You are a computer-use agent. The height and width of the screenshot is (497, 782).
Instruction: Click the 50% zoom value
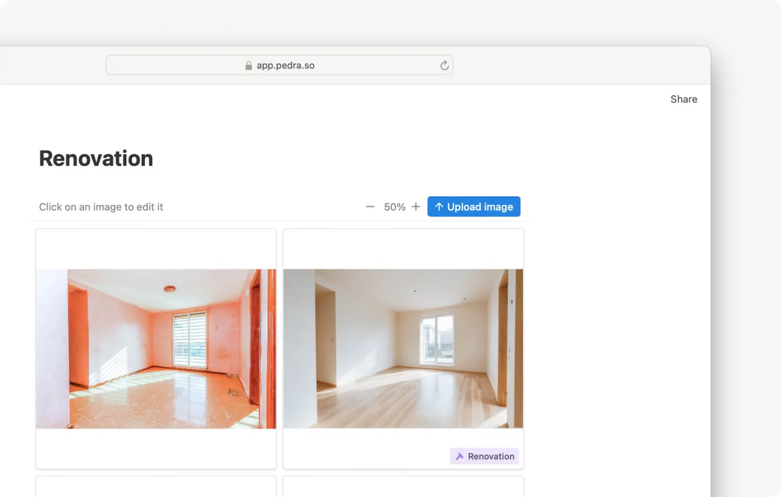point(395,207)
